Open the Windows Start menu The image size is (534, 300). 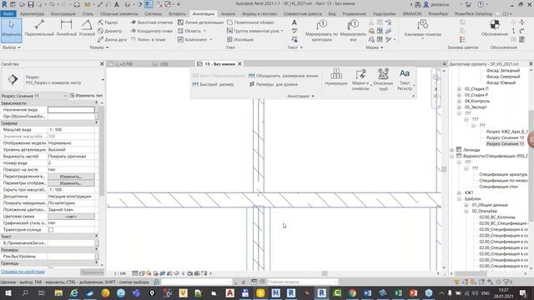8,292
